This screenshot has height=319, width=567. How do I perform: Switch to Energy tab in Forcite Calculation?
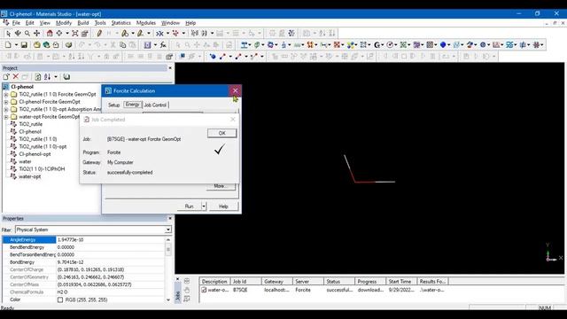click(132, 105)
